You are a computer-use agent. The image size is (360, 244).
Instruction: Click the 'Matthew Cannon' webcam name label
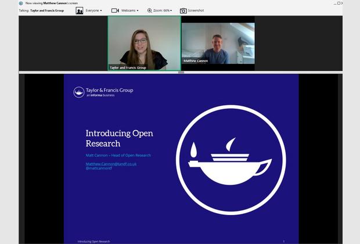[x=196, y=61]
